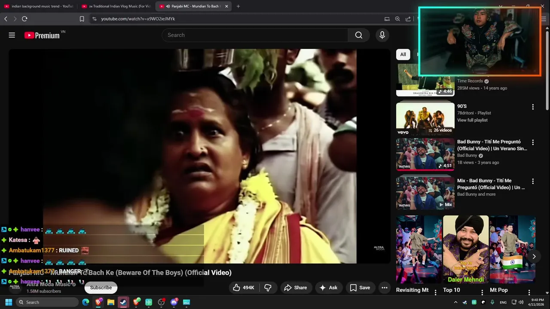The image size is (550, 309).
Task: Open Time Records channel link
Action: point(470,81)
